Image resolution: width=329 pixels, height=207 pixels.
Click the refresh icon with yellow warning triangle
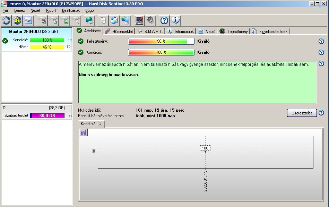click(17, 20)
